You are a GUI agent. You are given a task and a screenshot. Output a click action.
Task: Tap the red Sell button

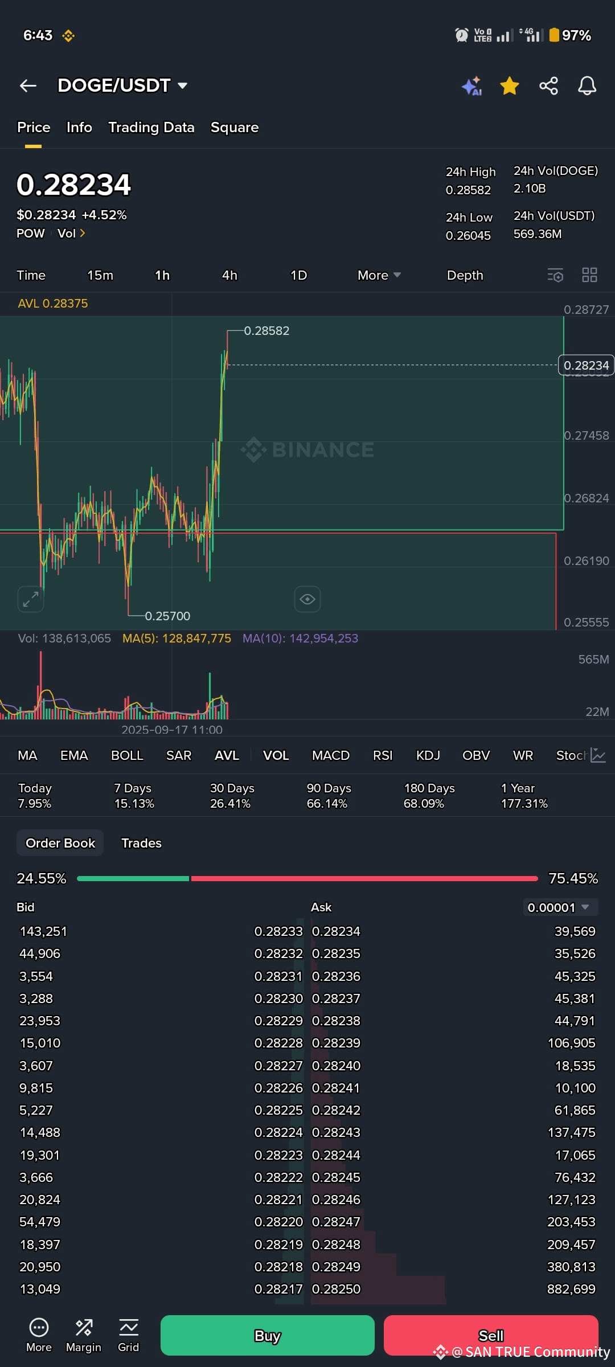491,1335
